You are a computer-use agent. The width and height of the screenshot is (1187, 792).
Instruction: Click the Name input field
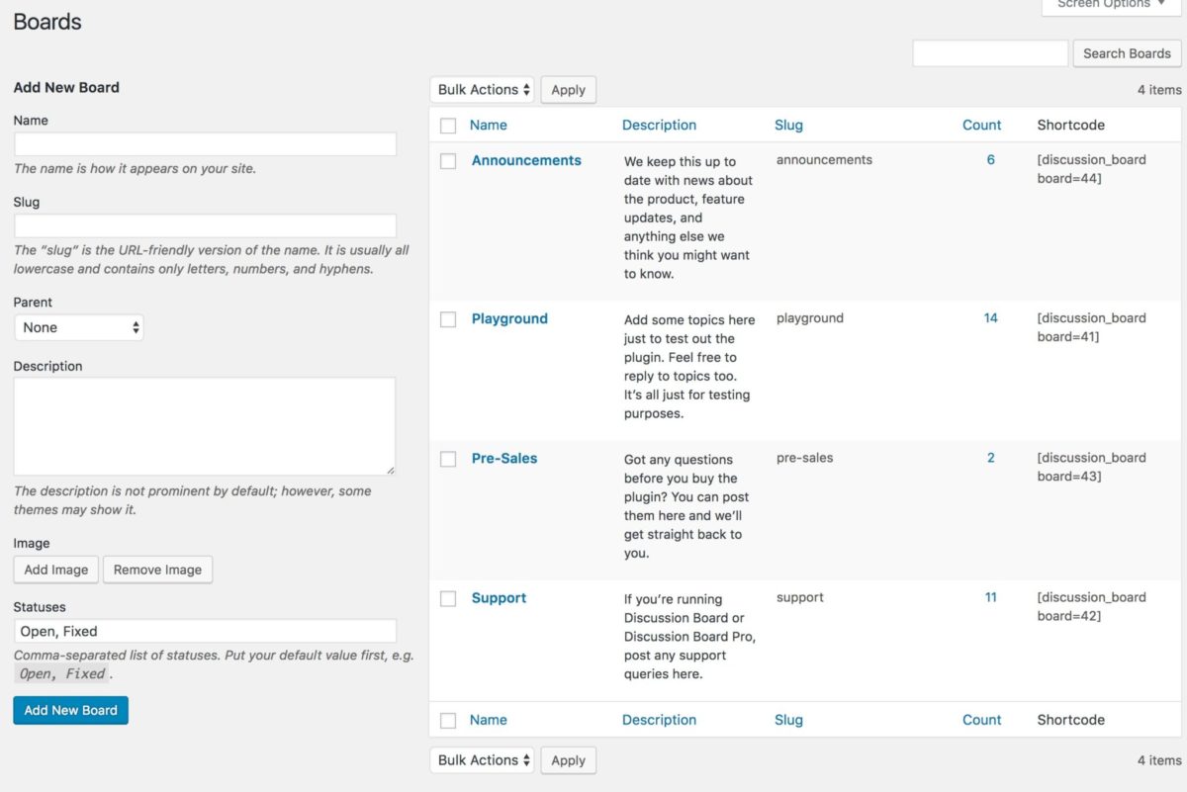[x=205, y=143]
